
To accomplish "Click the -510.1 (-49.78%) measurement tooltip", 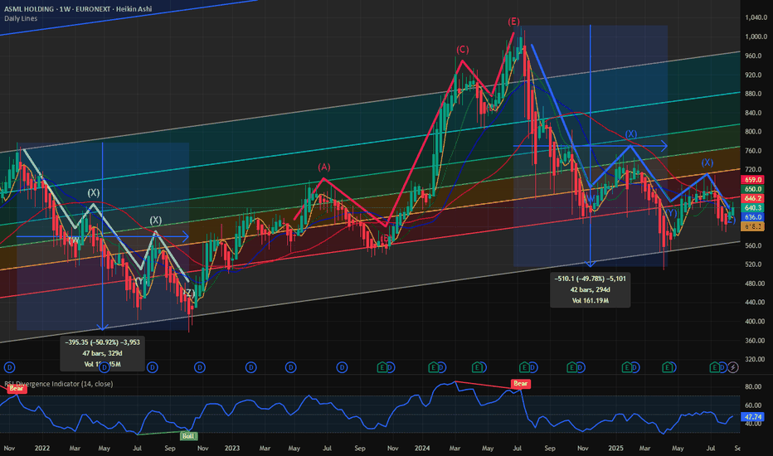I will 590,289.
